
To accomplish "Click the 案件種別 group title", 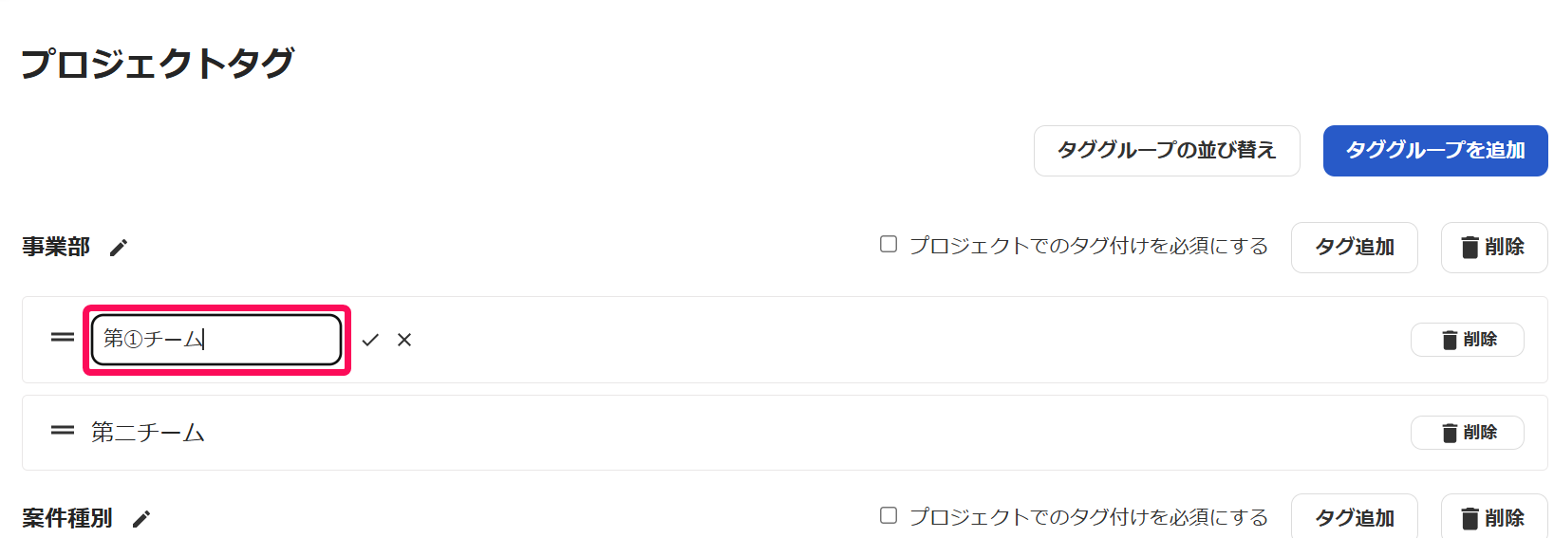I will pyautogui.click(x=67, y=519).
